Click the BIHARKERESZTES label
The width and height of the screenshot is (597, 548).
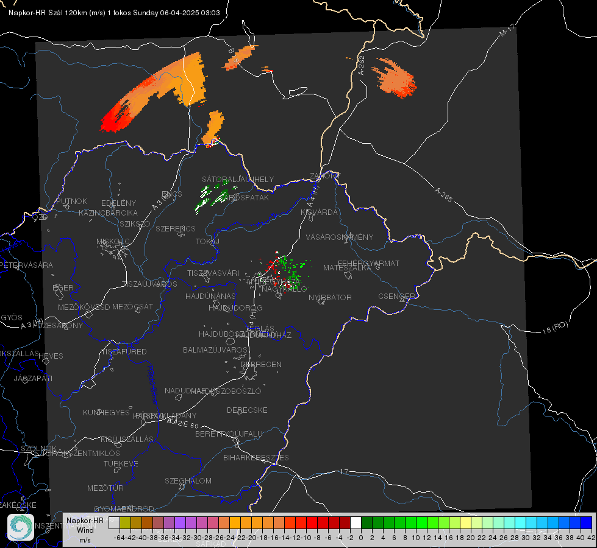point(256,457)
